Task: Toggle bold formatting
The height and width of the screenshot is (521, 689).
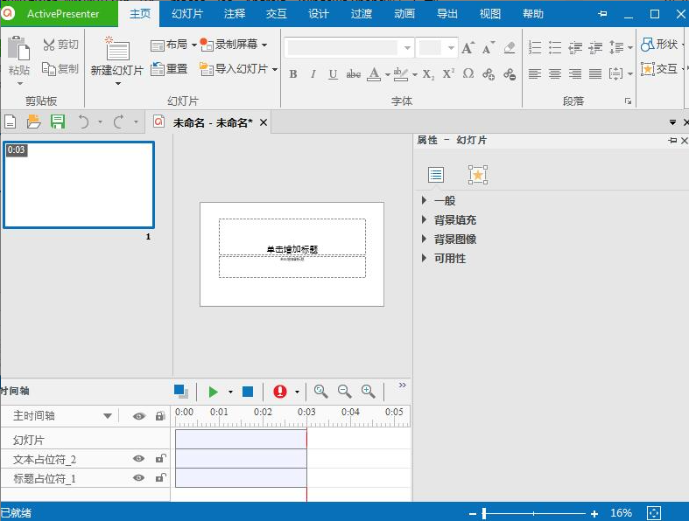Action: tap(293, 73)
